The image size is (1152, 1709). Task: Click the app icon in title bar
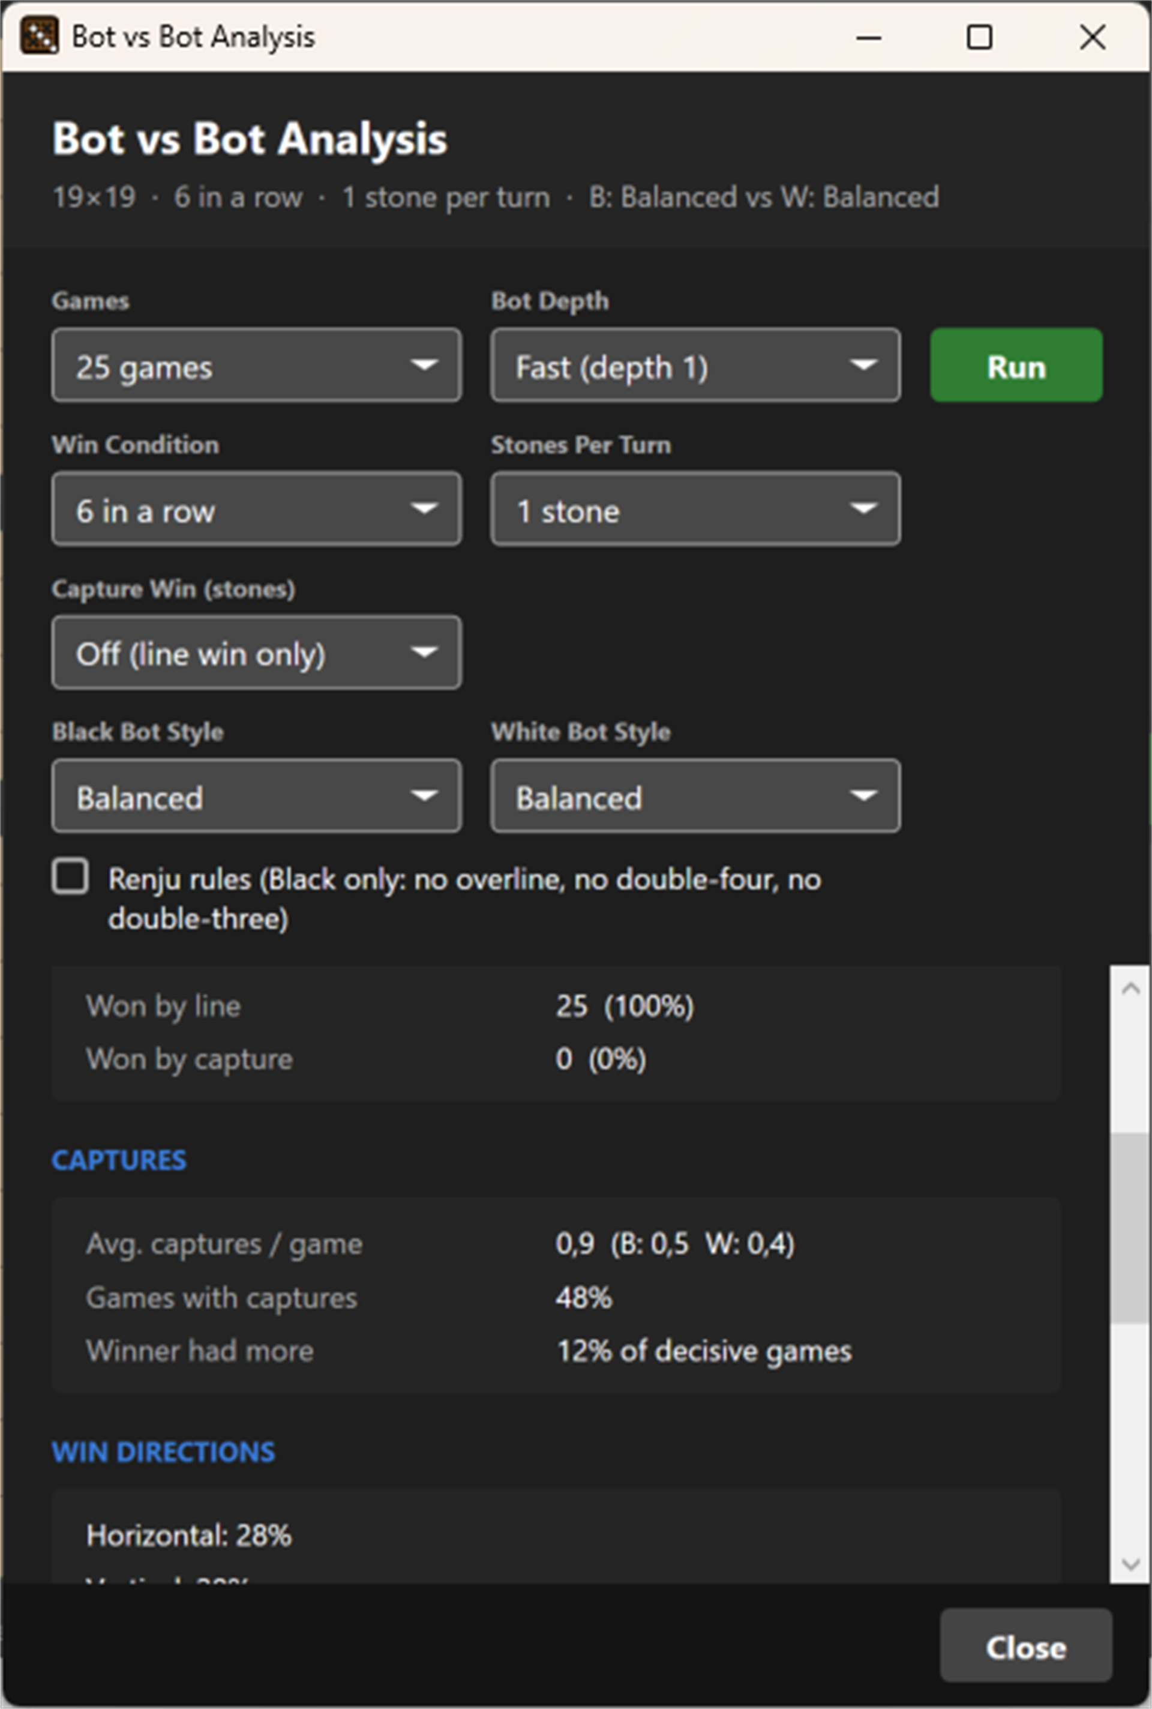(x=39, y=36)
